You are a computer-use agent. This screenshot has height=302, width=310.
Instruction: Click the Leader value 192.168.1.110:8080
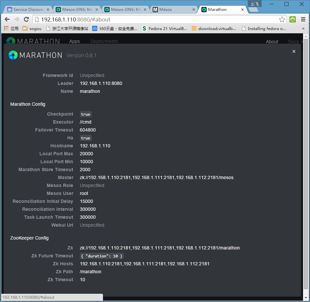coord(101,83)
